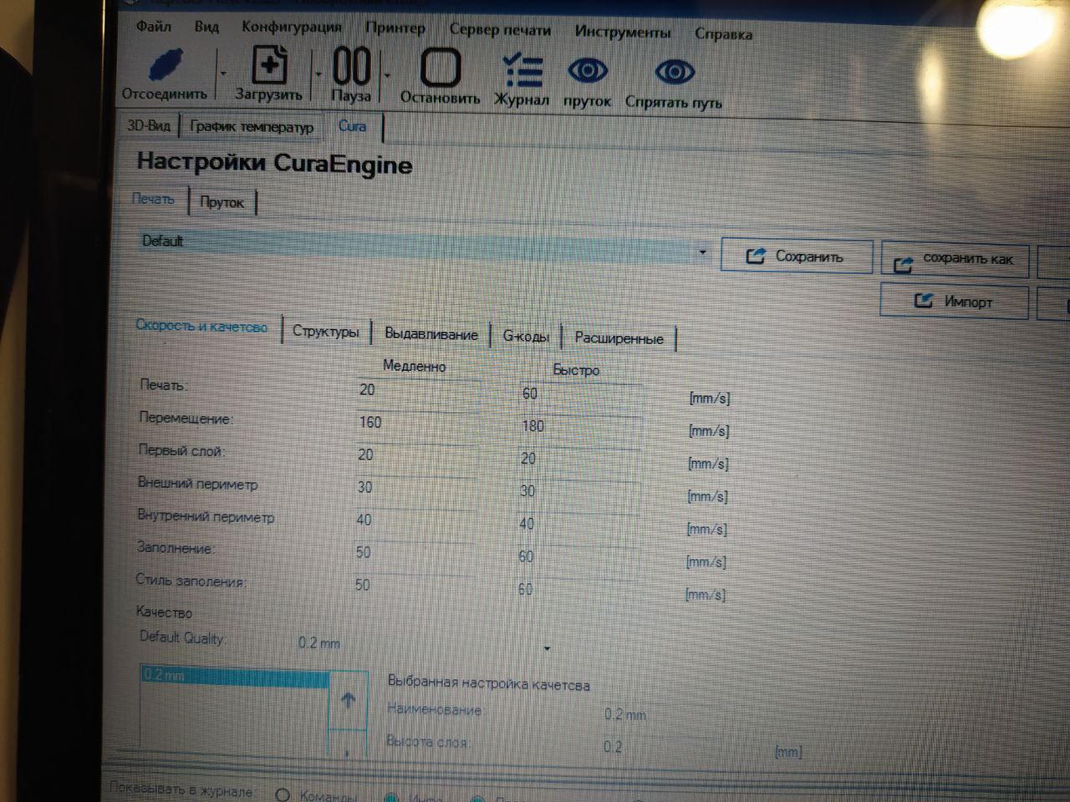Toggle the Спрятать путь eye icon

[x=674, y=73]
